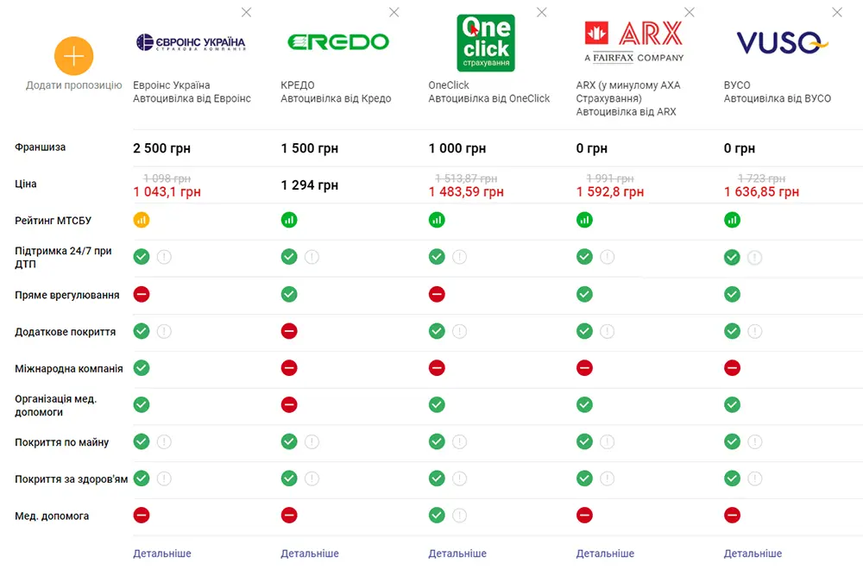Click the Додати пропозицію label
The image size is (863, 569).
[74, 85]
